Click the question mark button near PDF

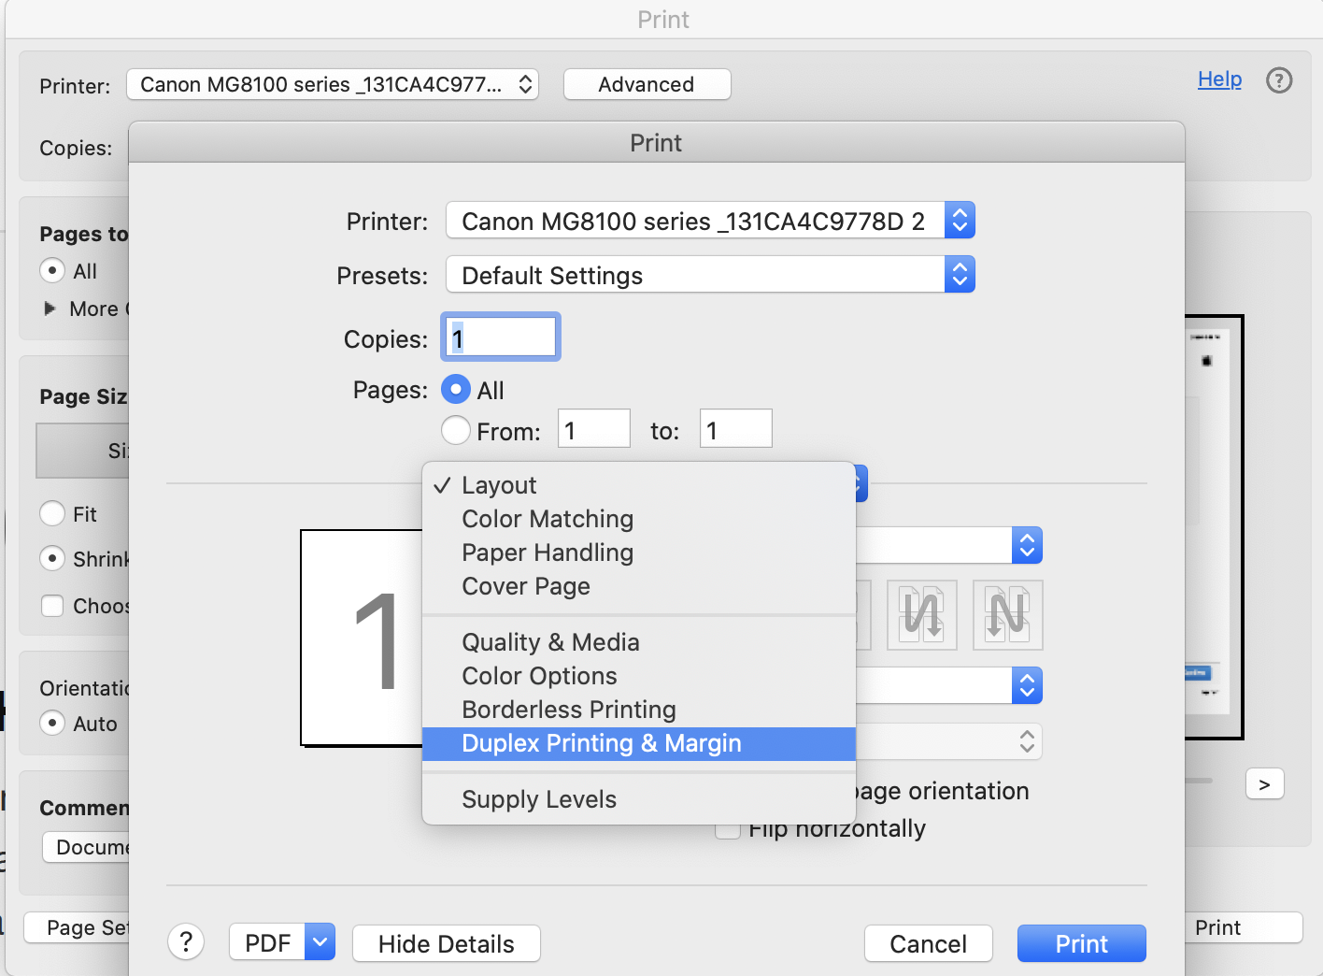[186, 942]
